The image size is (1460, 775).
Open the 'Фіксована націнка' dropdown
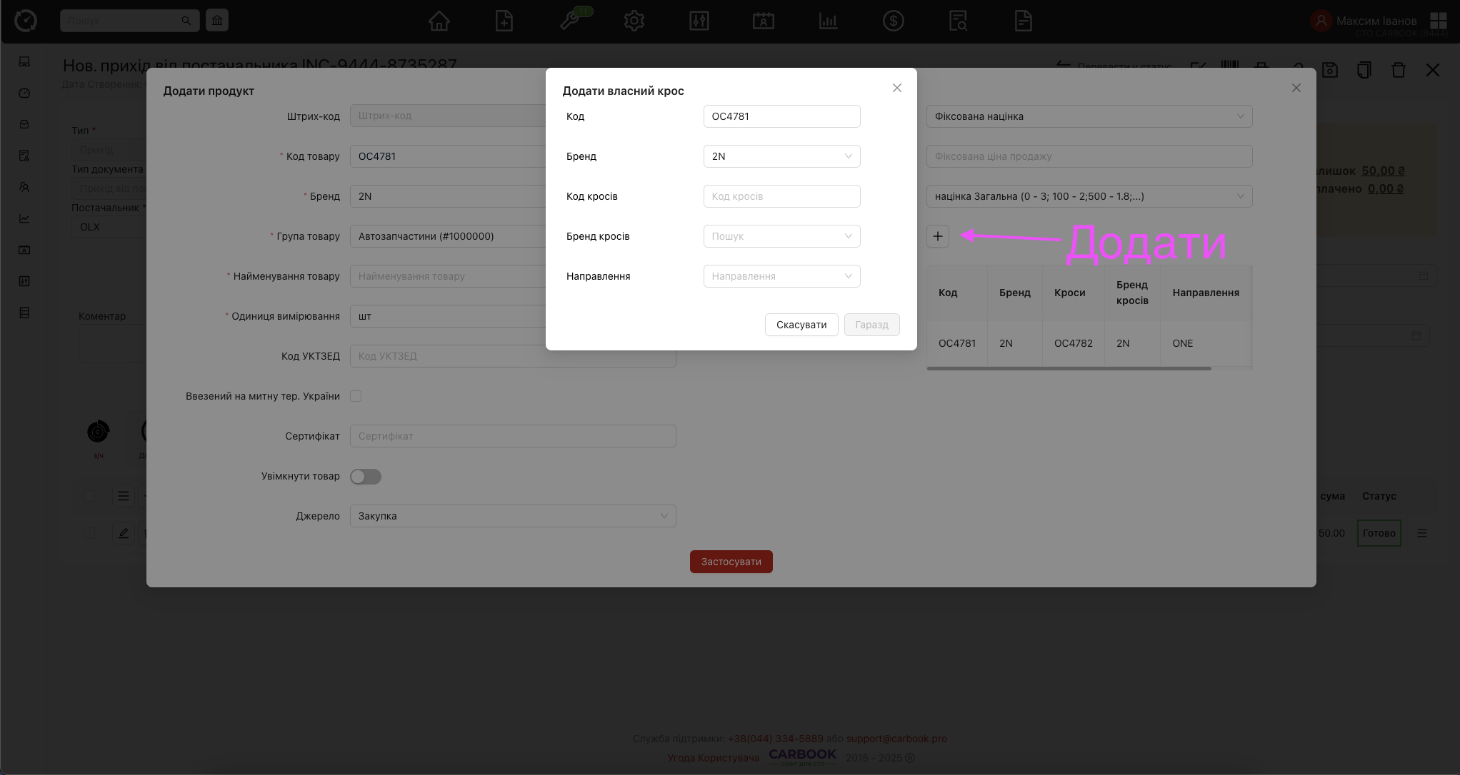[1089, 116]
